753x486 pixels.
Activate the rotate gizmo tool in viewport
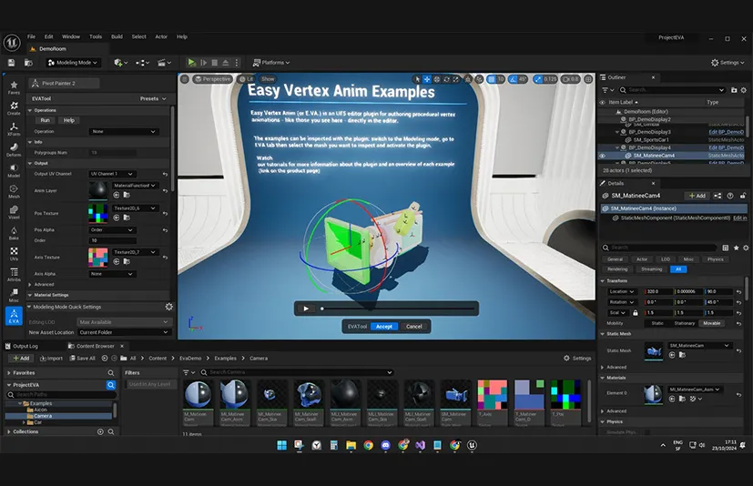tap(446, 79)
